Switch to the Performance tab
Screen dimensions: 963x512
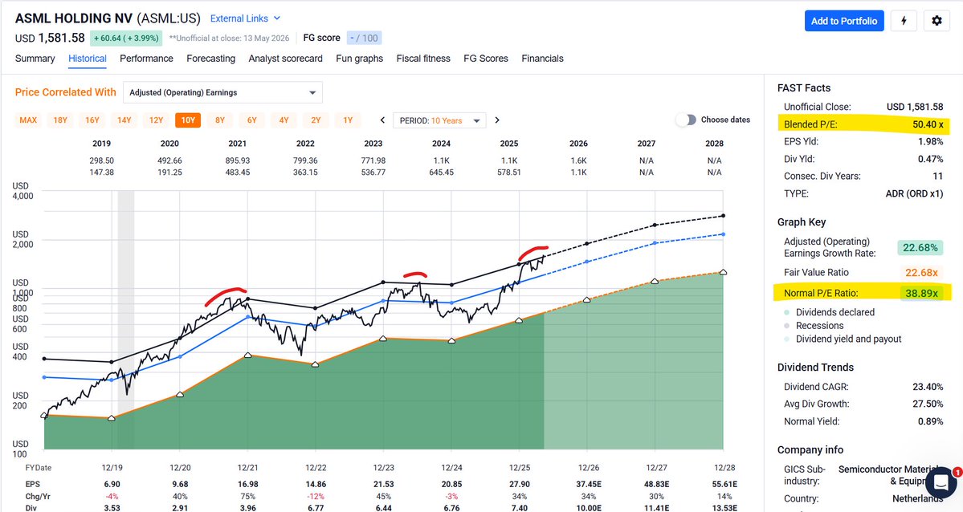coord(146,59)
